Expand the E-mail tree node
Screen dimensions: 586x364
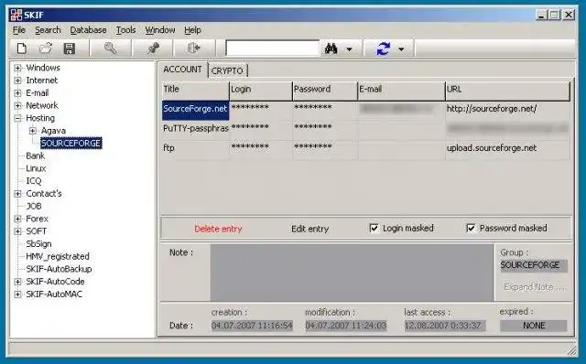(17, 93)
